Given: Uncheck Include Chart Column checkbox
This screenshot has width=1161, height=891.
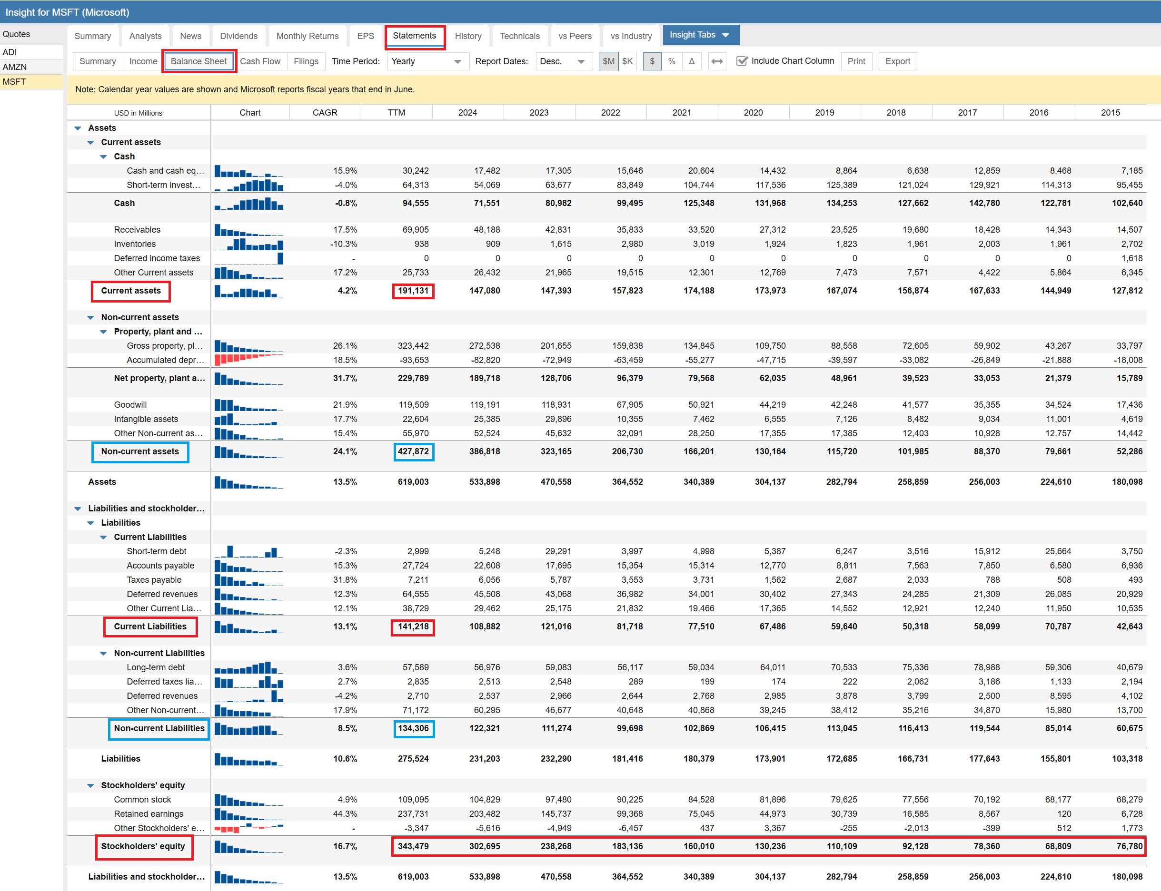Looking at the screenshot, I should (x=742, y=61).
